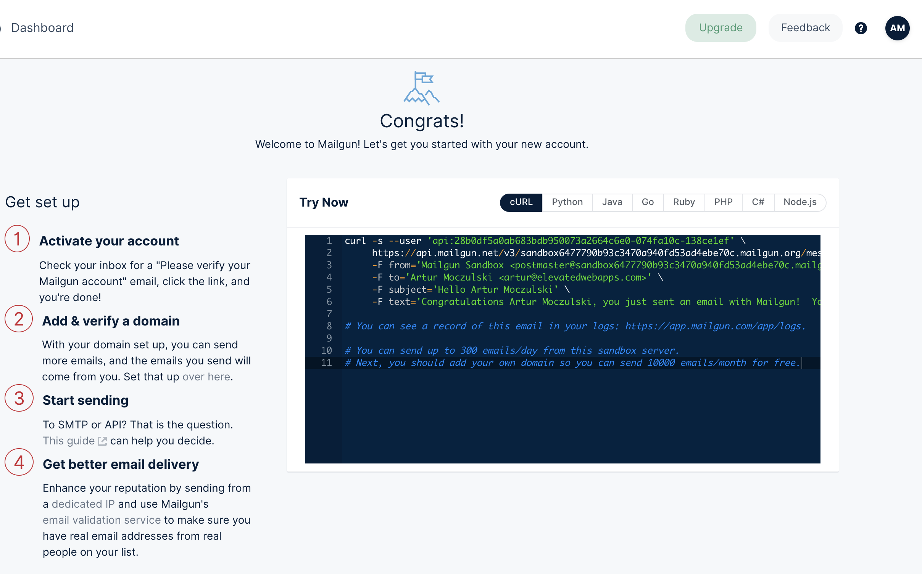This screenshot has height=574, width=922.
Task: Show the Go code example
Action: (x=648, y=202)
